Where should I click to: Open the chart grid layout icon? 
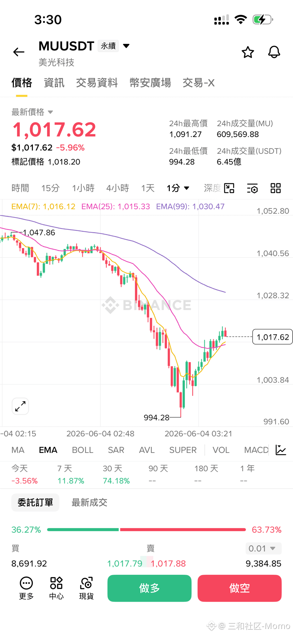pos(276,188)
